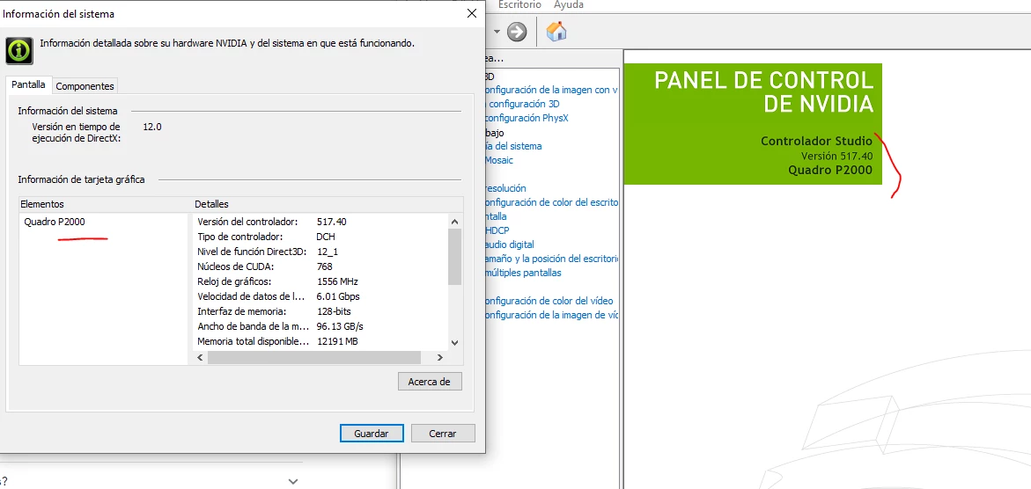Click the Tipo de controlador DCH row
Image resolution: width=1031 pixels, height=489 pixels.
click(x=322, y=237)
